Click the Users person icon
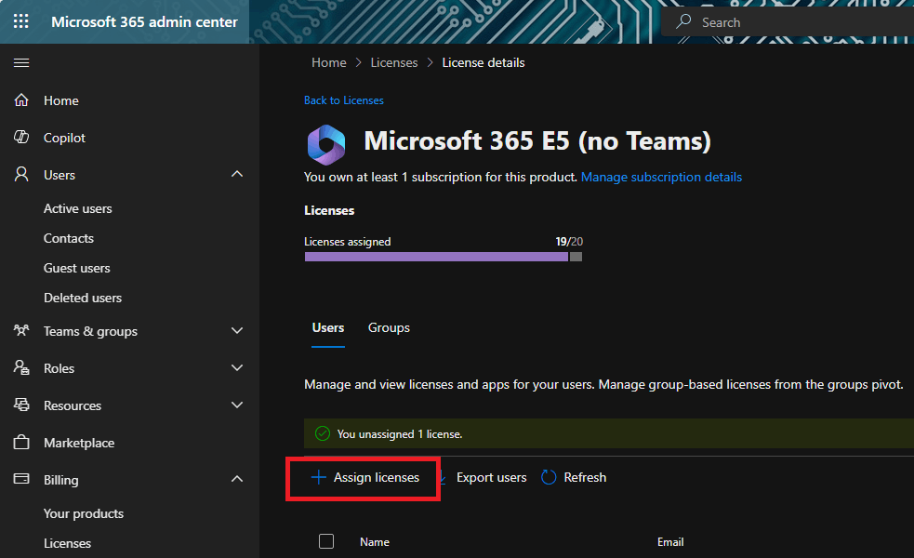 point(21,174)
